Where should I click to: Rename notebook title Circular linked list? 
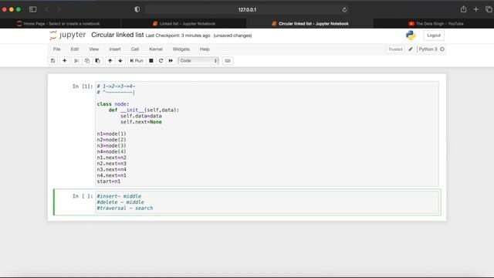(117, 35)
